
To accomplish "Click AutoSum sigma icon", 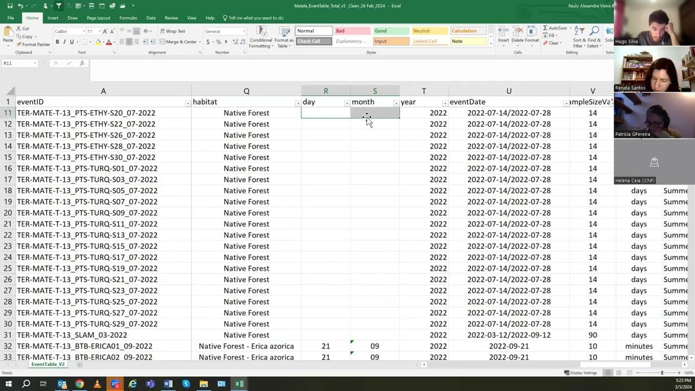I will click(x=545, y=28).
